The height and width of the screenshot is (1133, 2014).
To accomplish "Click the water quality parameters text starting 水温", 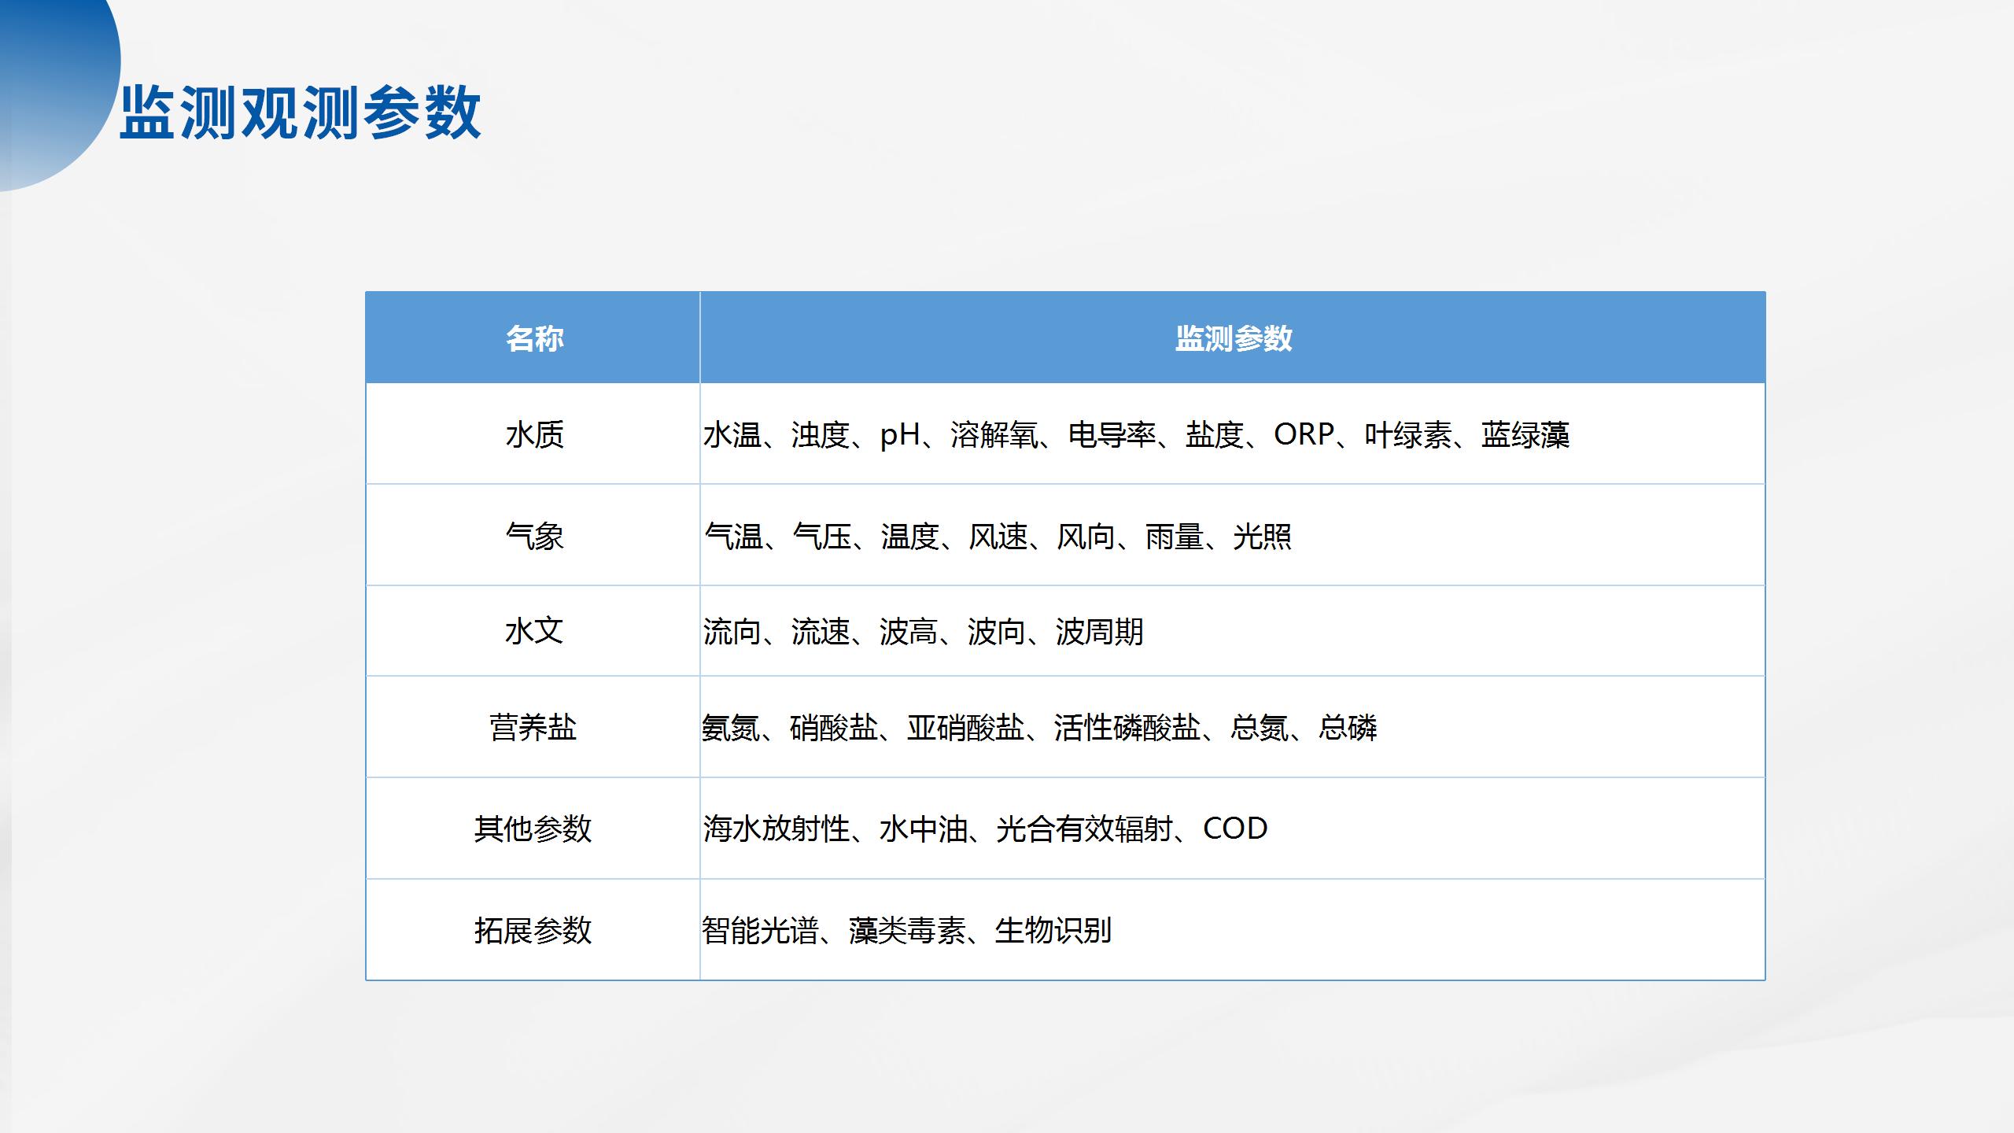I will [x=1135, y=434].
